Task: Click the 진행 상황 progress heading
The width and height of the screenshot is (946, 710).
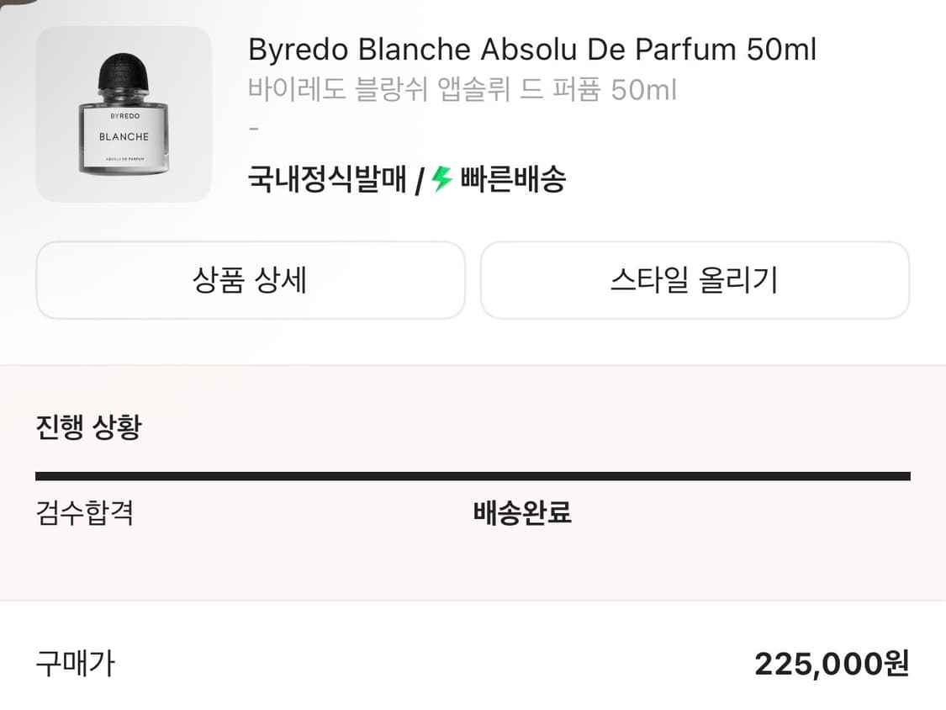Action: (x=90, y=427)
